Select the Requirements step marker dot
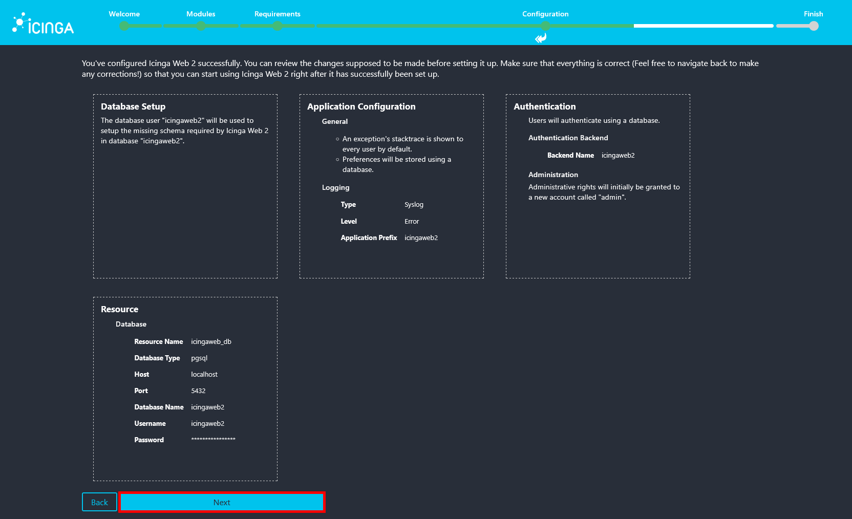This screenshot has height=519, width=852. coord(278,26)
